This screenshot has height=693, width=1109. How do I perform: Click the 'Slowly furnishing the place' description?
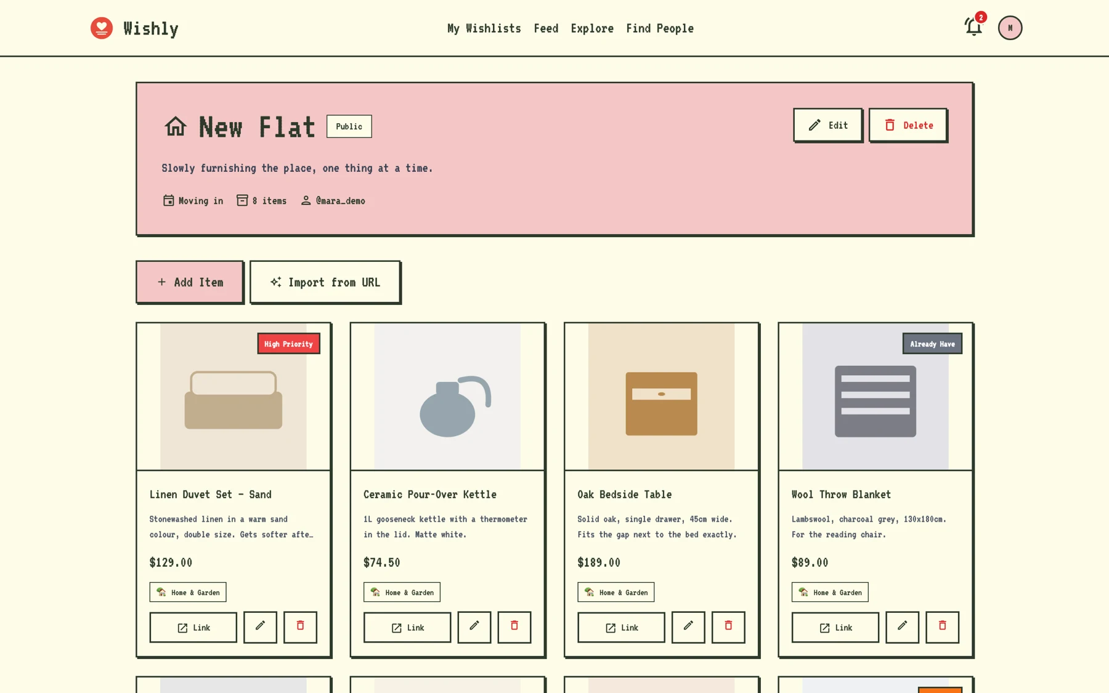tap(297, 168)
